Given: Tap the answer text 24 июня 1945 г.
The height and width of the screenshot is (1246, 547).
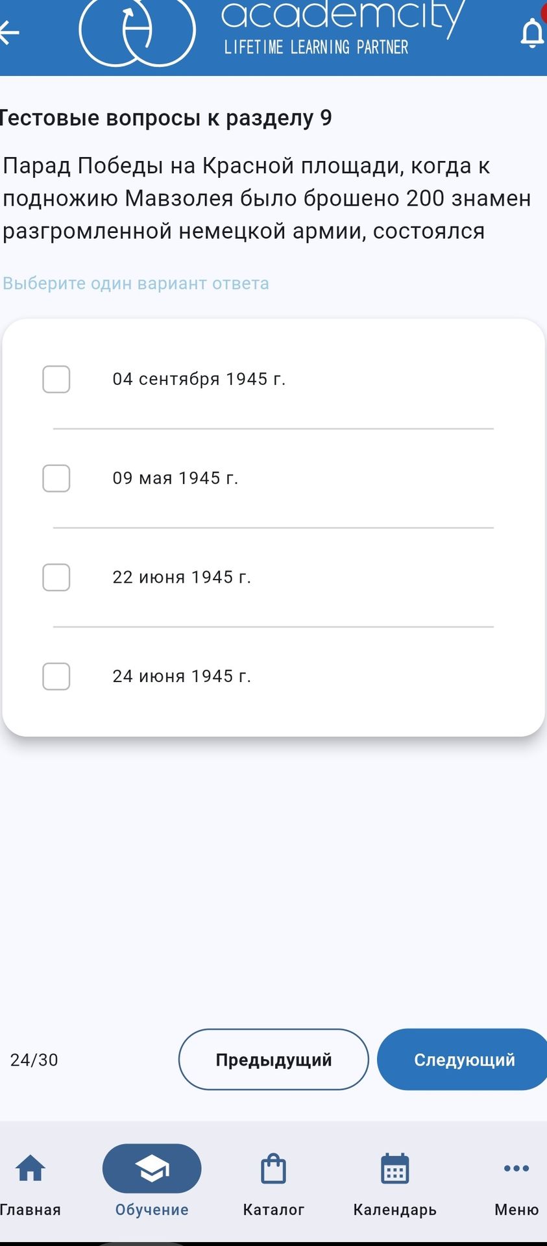Looking at the screenshot, I should [x=182, y=676].
